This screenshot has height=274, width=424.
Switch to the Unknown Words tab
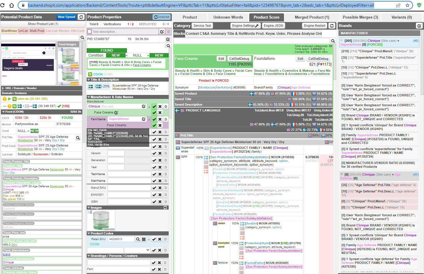click(228, 17)
